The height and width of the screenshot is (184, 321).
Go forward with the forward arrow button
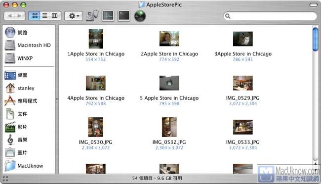coord(20,16)
